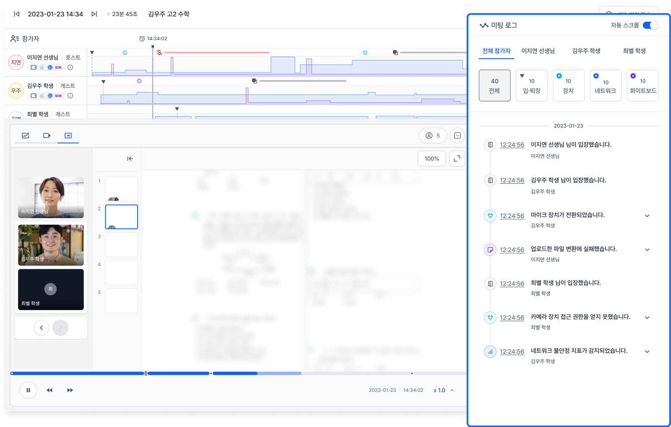Open timestamp link for 최별 학생 입장
The width and height of the screenshot is (671, 427).
click(x=512, y=284)
